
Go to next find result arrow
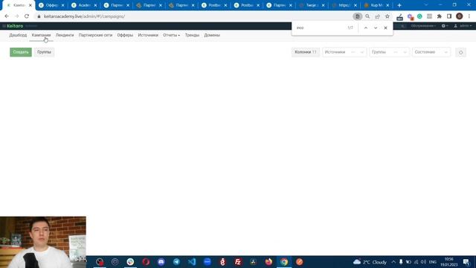(x=376, y=28)
